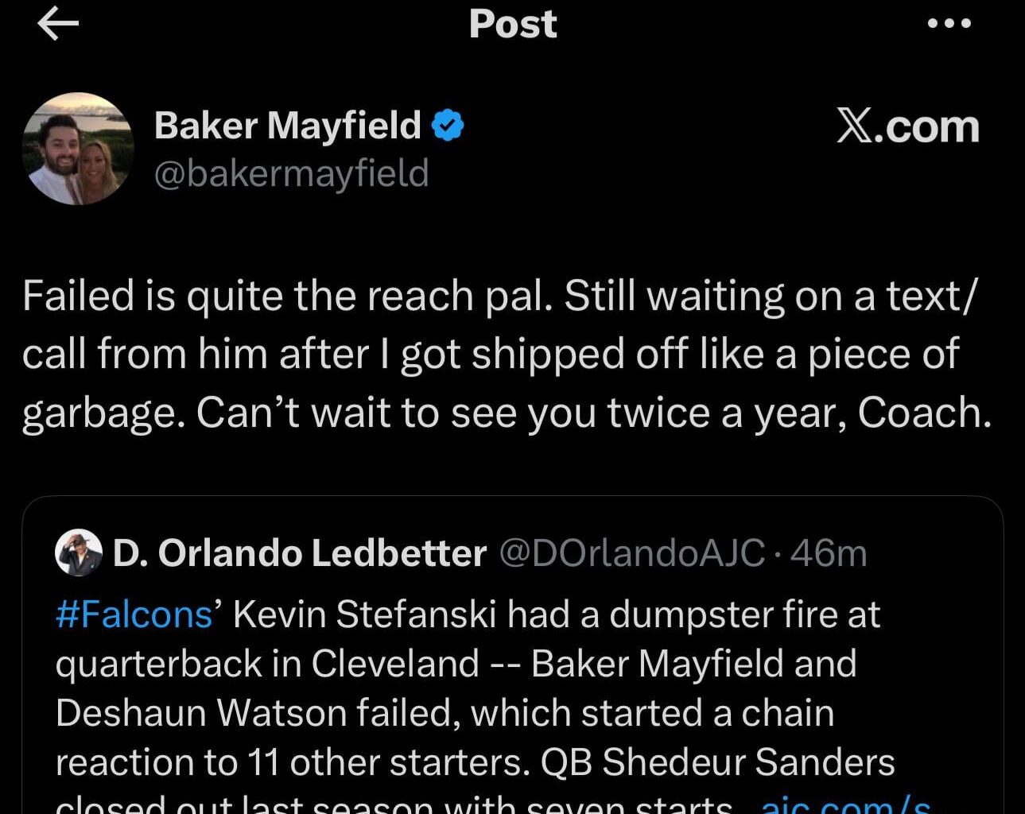Screen dimensions: 1025x814
Task: Click the back arrow to return
Action: point(56,24)
